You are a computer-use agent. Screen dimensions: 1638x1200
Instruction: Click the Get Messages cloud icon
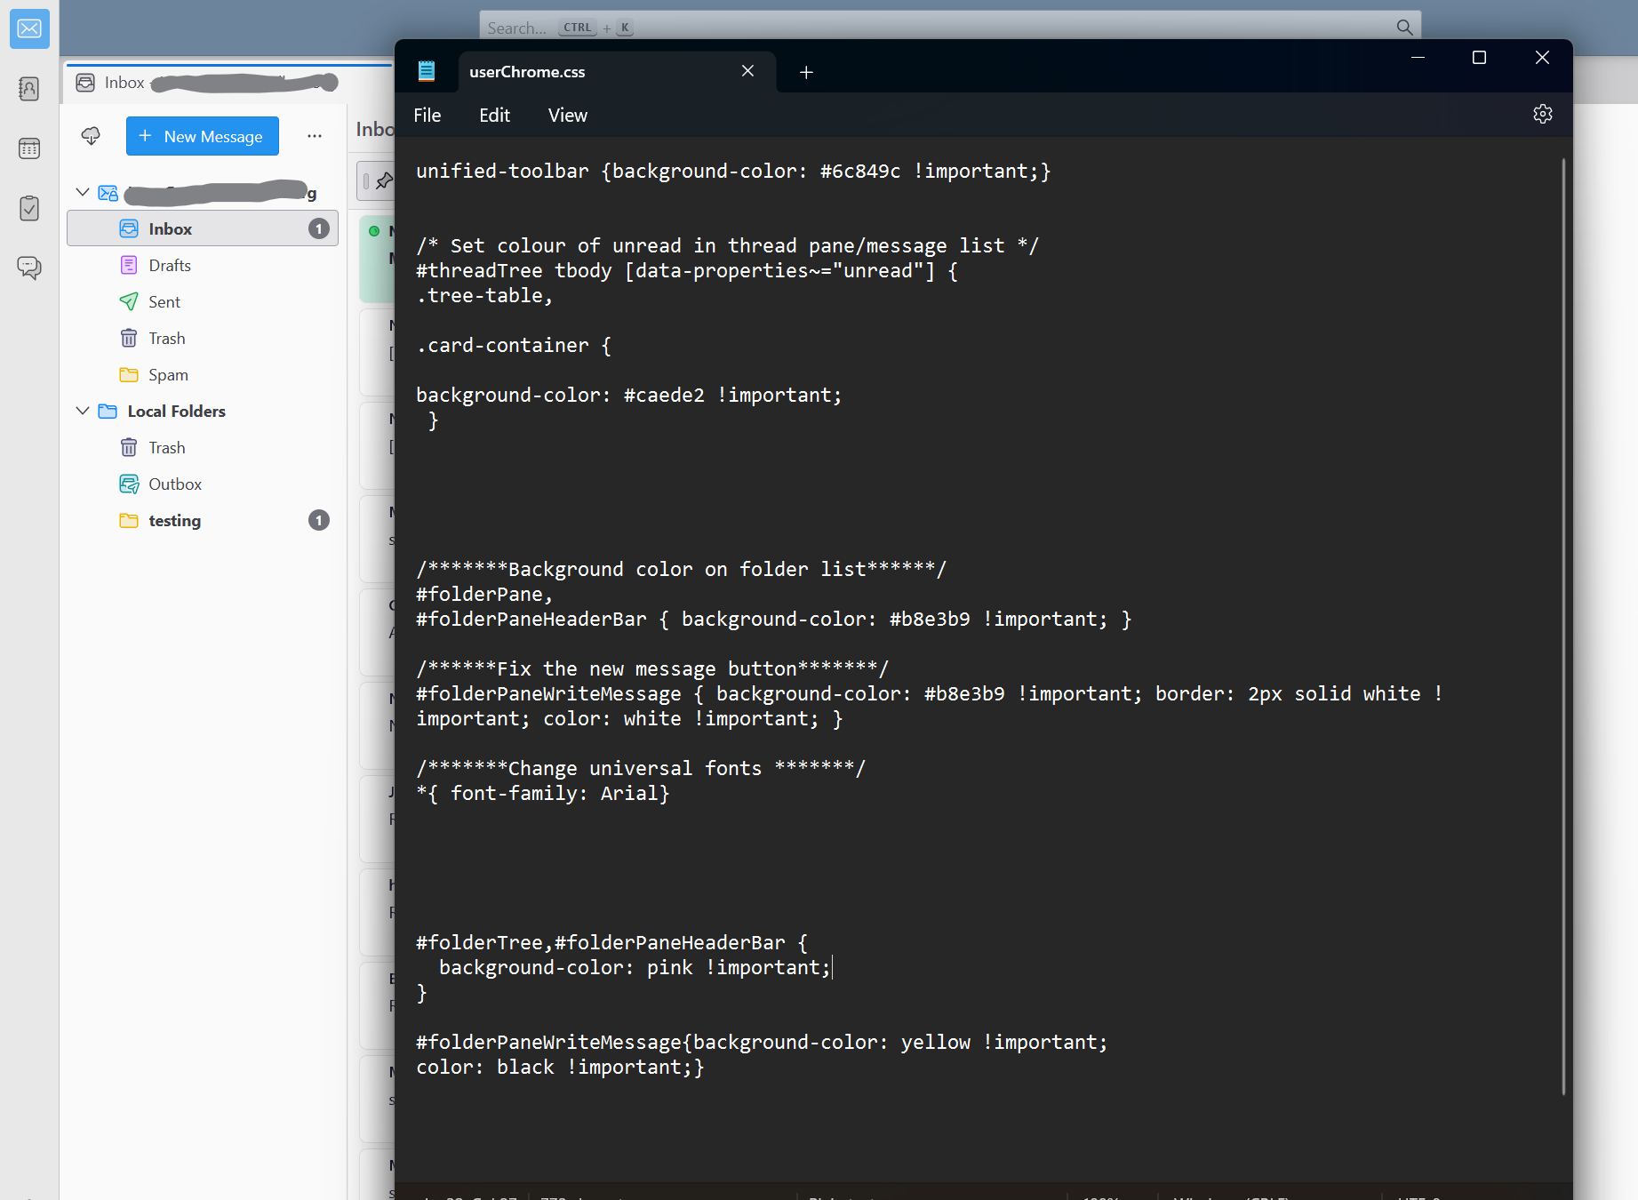point(91,136)
